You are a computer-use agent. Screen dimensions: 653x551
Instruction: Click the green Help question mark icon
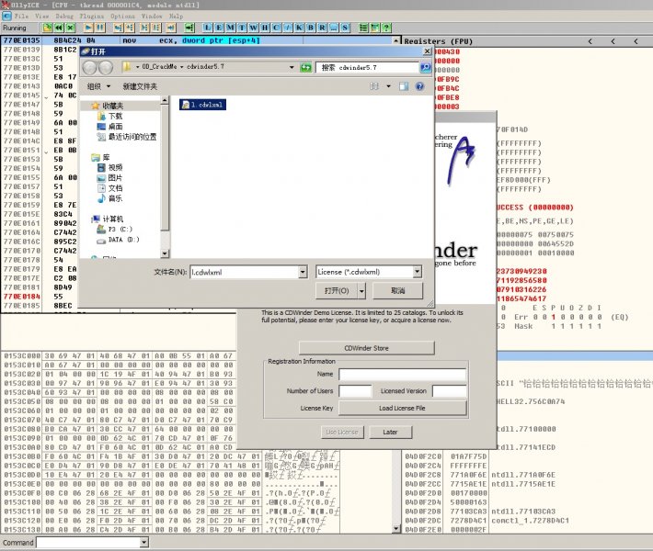click(x=386, y=28)
